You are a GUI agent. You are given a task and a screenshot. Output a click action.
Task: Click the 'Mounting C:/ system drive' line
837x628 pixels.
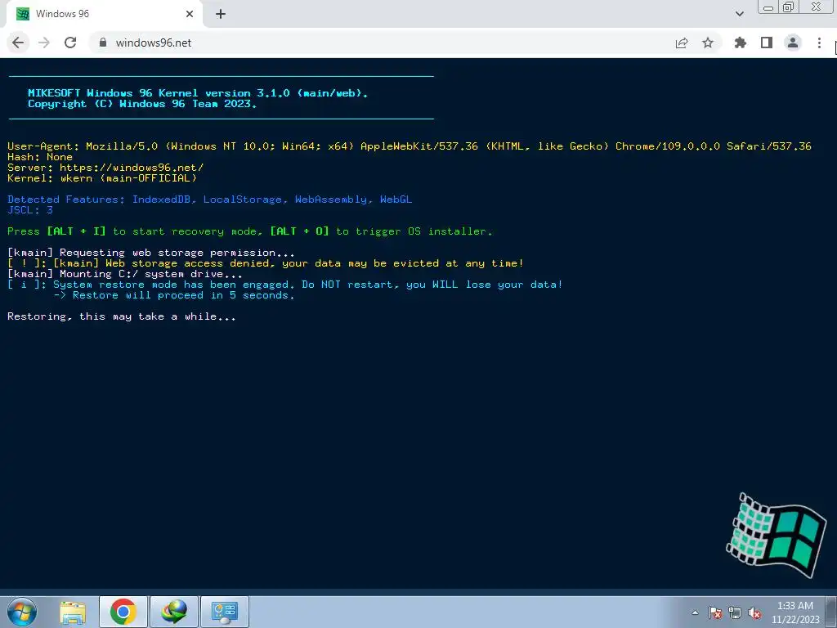[x=125, y=274]
